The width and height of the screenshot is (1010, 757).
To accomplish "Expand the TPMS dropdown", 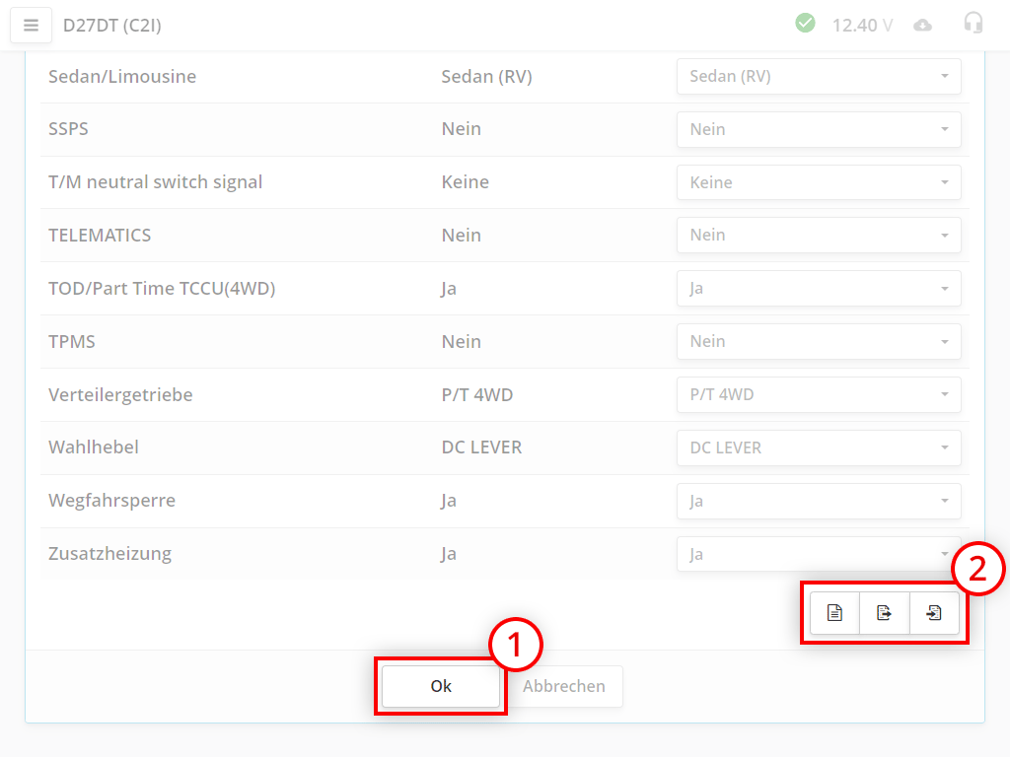I will 819,341.
